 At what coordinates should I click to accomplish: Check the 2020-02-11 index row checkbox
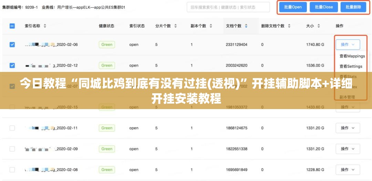click(x=12, y=128)
